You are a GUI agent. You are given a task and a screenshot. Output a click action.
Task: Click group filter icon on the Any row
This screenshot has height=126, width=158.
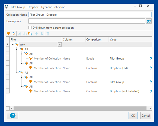17,44
